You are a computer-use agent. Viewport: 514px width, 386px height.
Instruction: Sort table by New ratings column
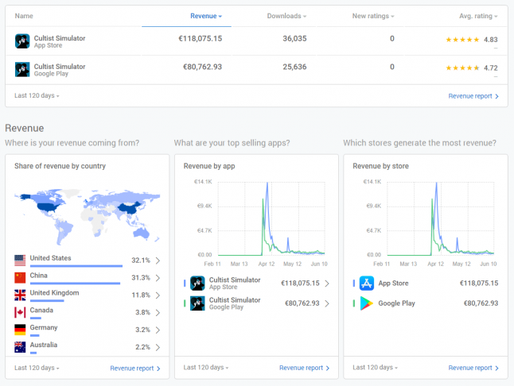point(373,16)
